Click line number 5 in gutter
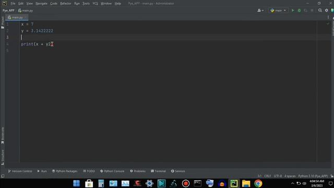The image size is (334, 188). tap(7, 51)
